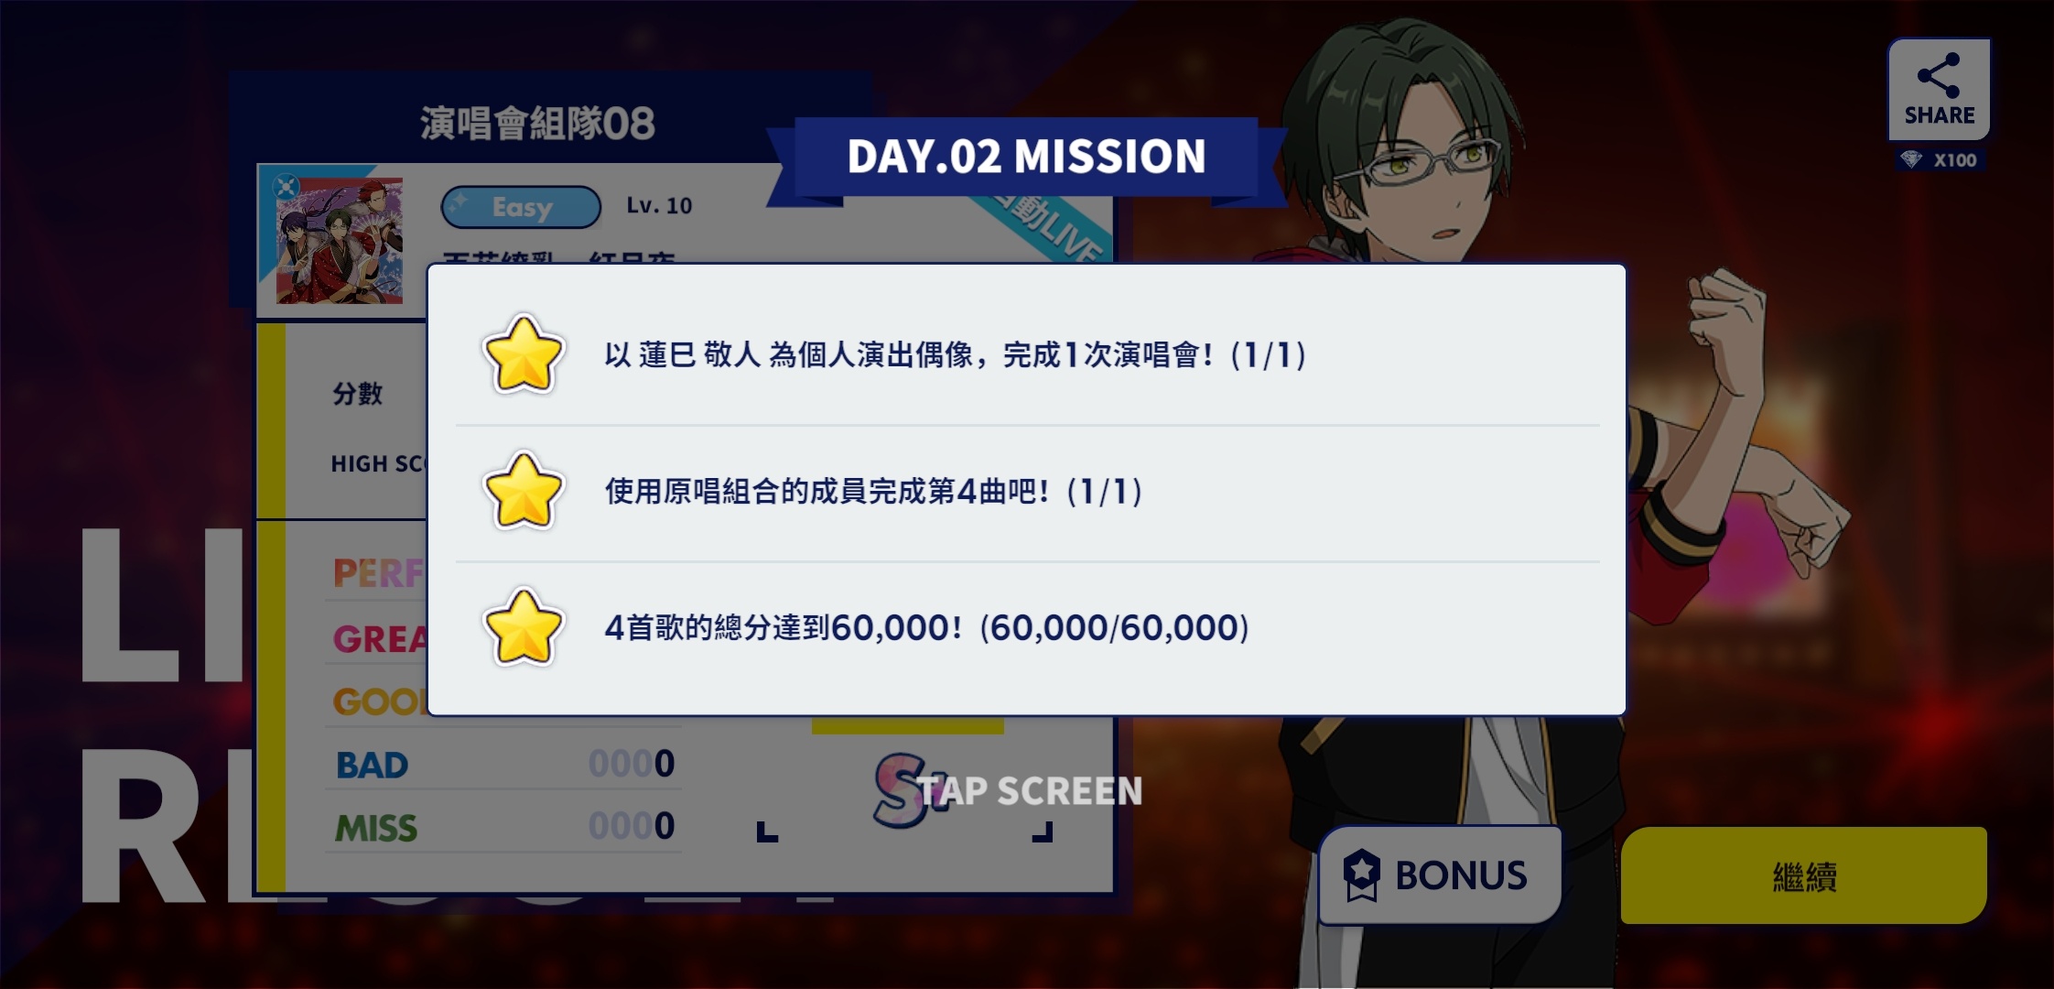Tap the TAP SCREEN prompt
This screenshot has height=989, width=2054.
(1030, 791)
